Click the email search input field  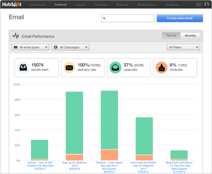(x=128, y=18)
